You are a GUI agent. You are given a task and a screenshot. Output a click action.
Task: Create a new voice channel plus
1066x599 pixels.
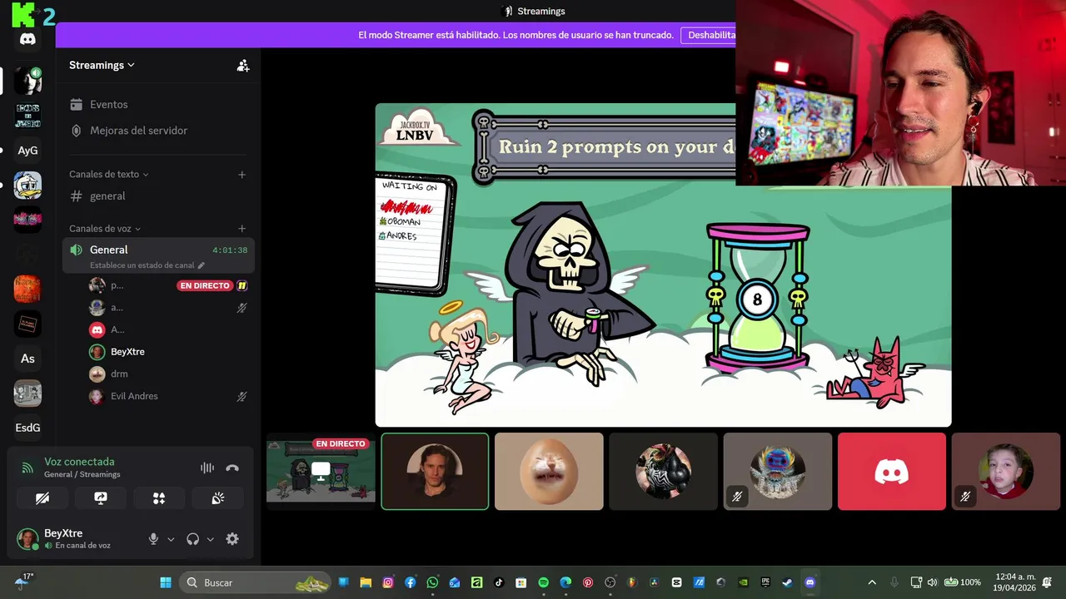pyautogui.click(x=242, y=229)
